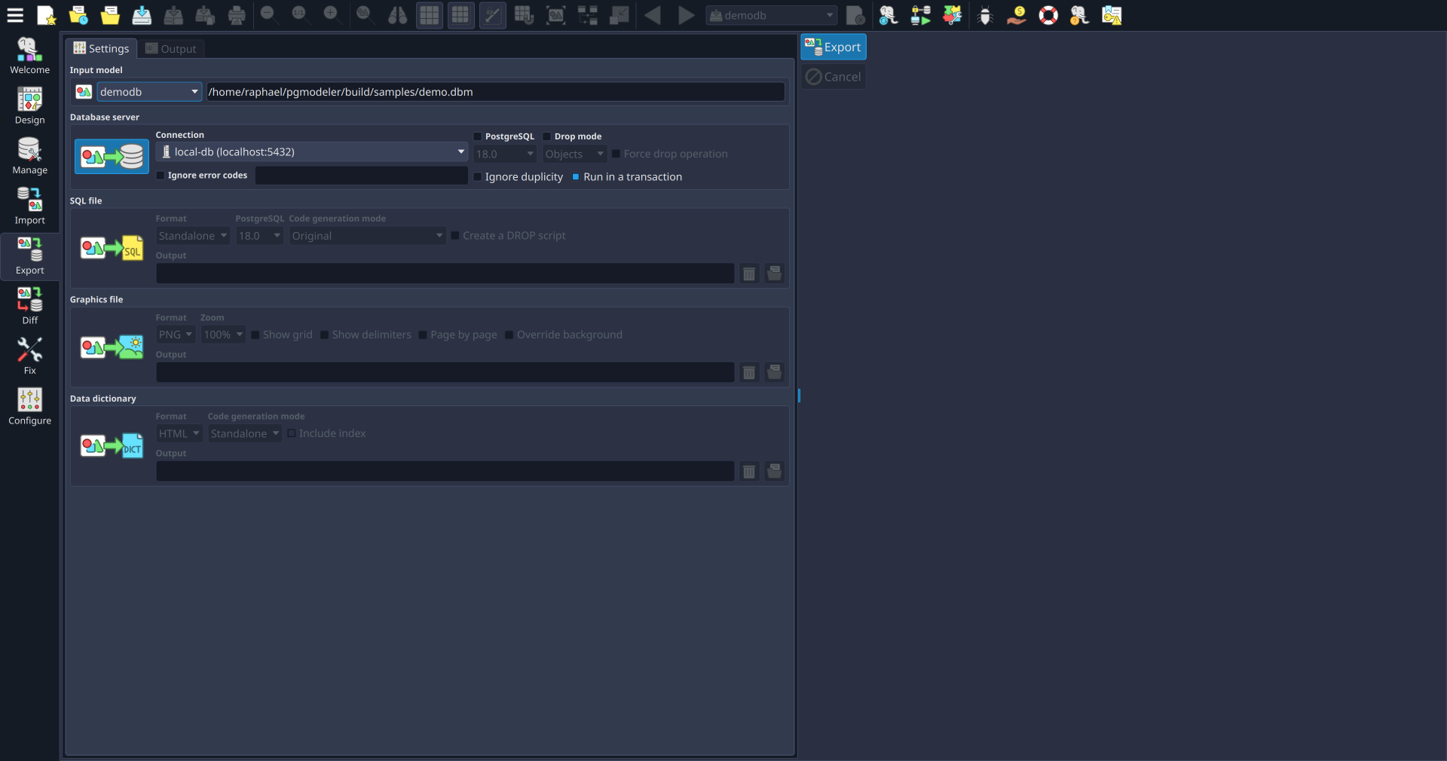Click the Export button
The width and height of the screenshot is (1447, 761).
tap(833, 47)
